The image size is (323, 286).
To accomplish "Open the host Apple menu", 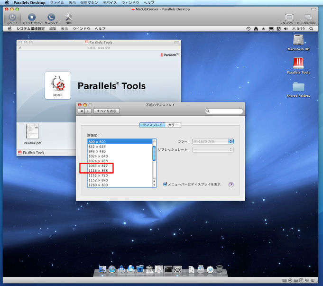I will pyautogui.click(x=7, y=3).
